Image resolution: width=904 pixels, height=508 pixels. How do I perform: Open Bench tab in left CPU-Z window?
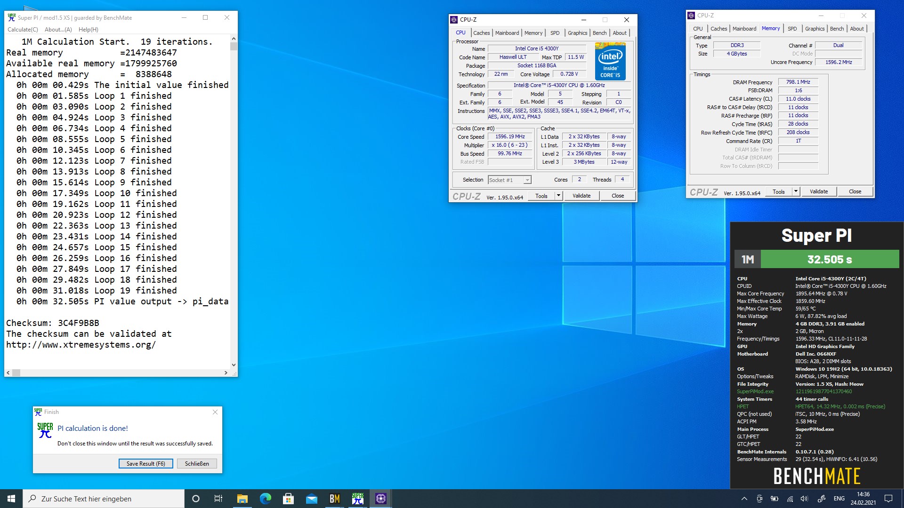point(599,33)
